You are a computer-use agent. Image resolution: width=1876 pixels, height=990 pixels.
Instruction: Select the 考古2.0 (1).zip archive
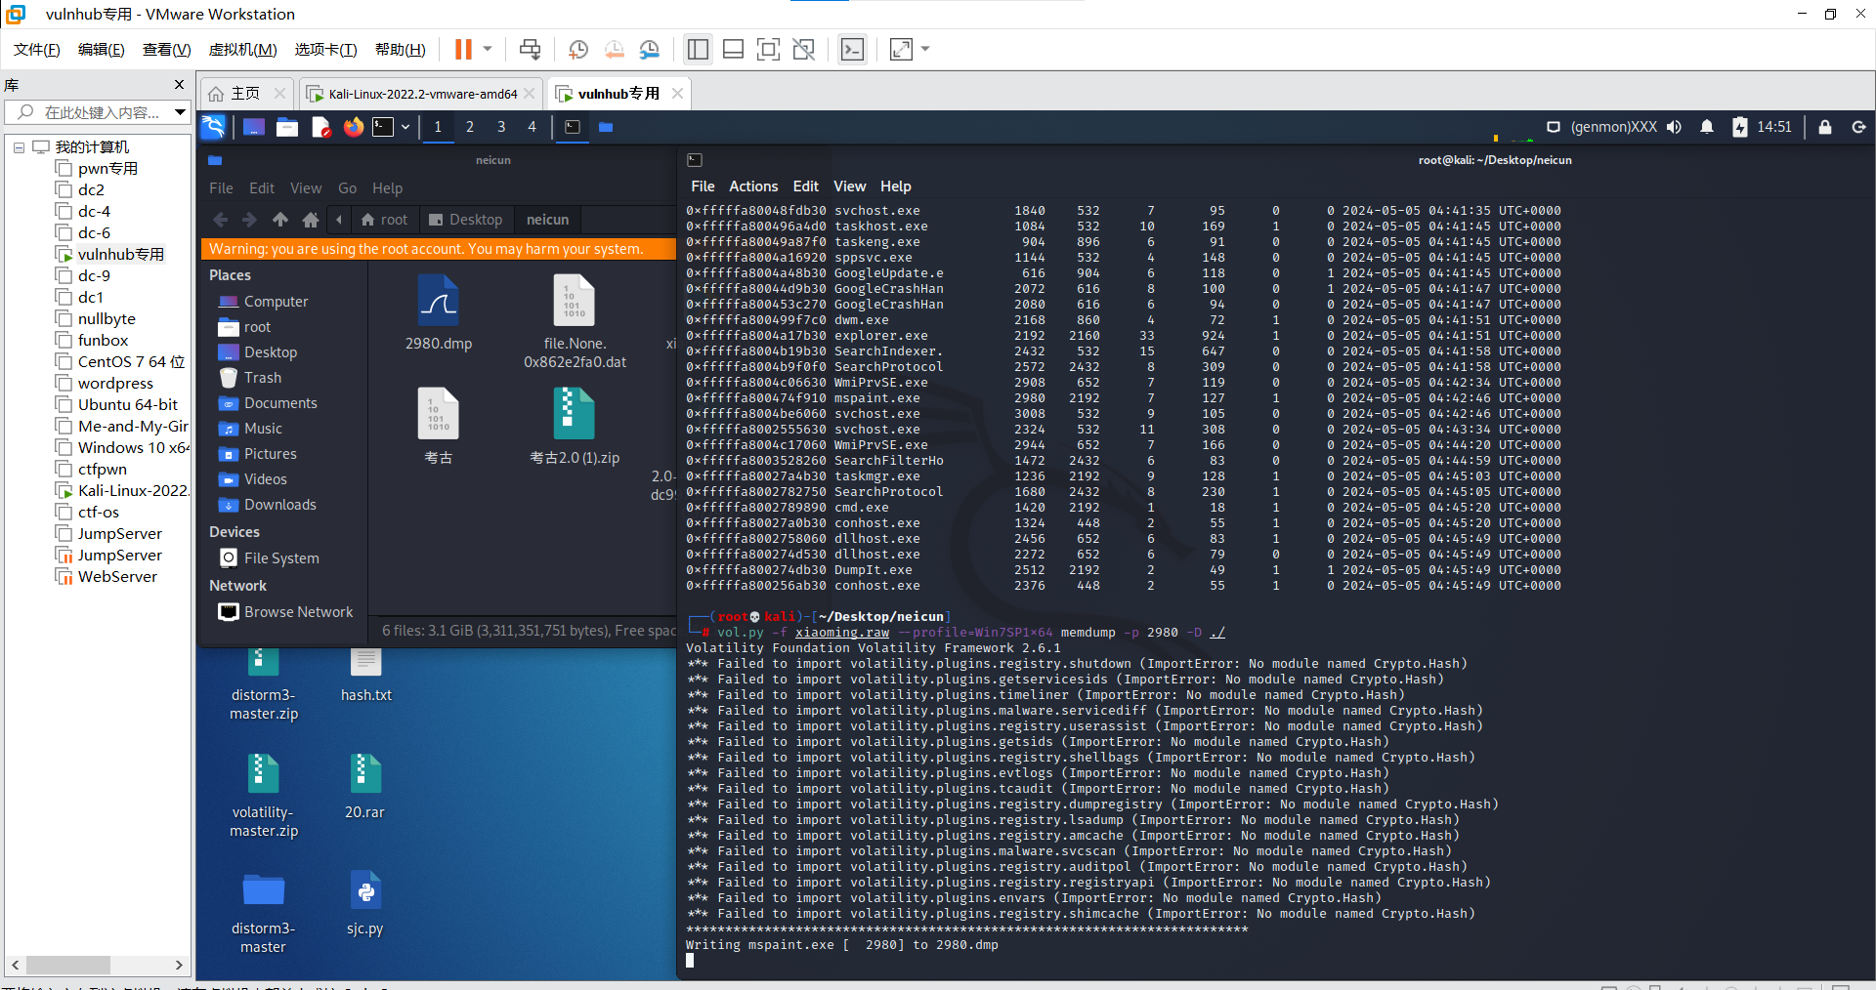[x=575, y=427]
